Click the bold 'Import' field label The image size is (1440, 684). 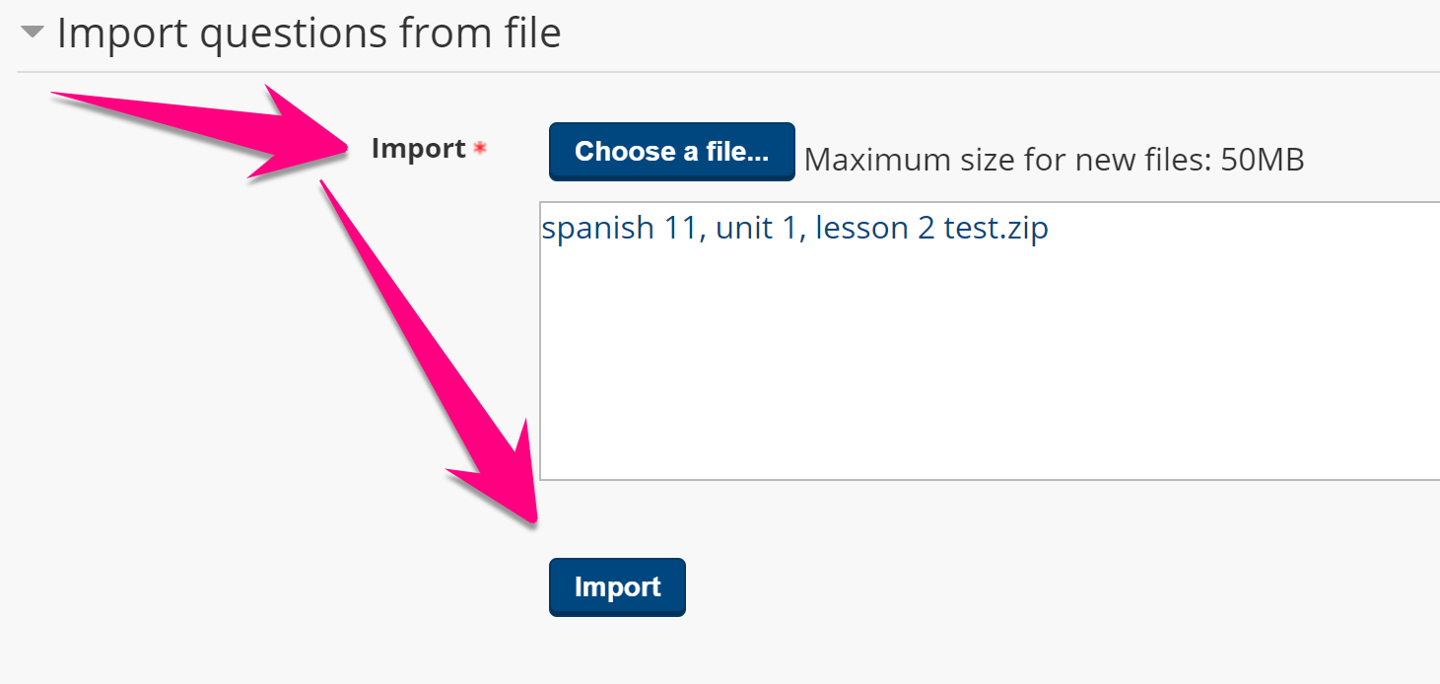418,149
